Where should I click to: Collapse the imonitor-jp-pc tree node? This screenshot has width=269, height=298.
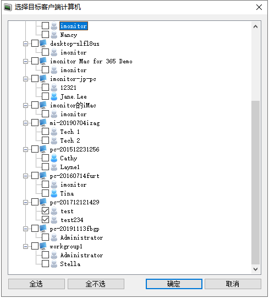point(25,79)
